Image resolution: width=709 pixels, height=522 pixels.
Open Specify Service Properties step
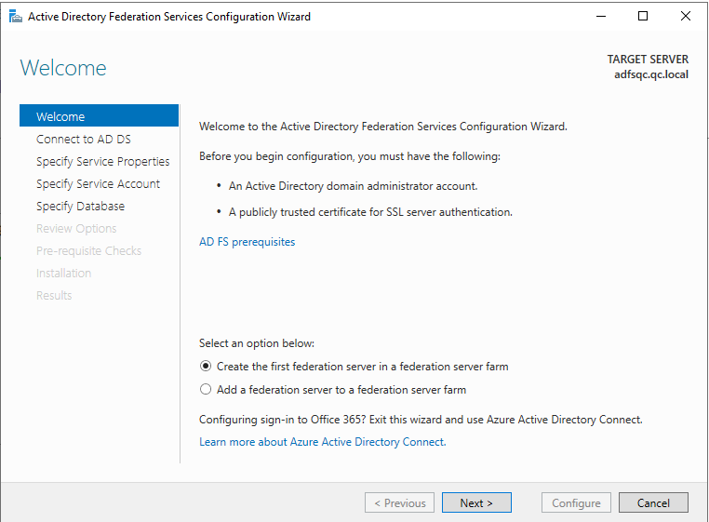pyautogui.click(x=102, y=161)
